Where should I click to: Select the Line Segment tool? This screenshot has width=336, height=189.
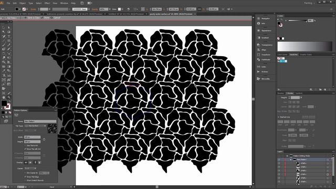[4, 41]
